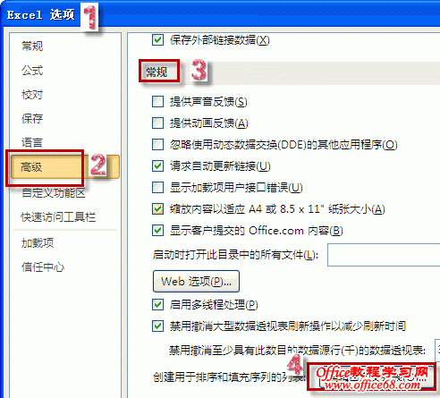Uncheck 保存外部链接数据 checkbox
Image resolution: width=440 pixels, height=398 pixels.
point(157,39)
